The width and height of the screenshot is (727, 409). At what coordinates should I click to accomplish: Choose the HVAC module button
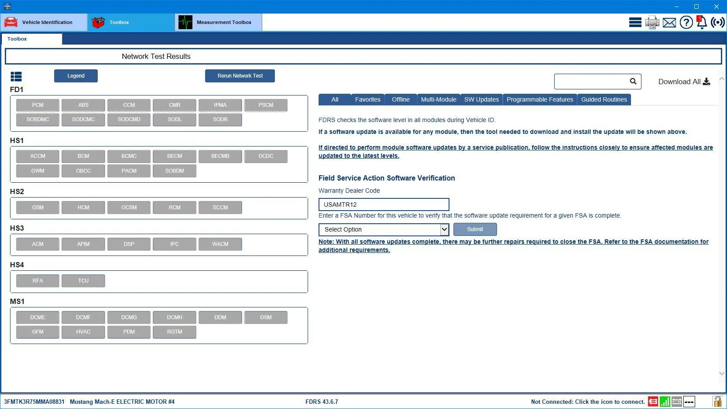(x=83, y=332)
